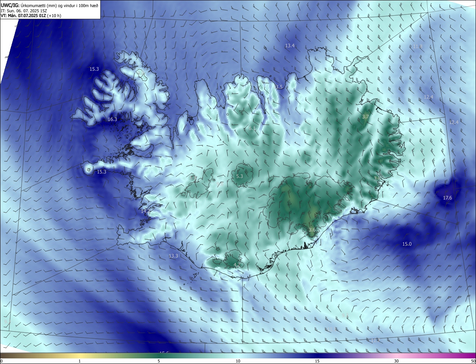Click the 3.6 value label on the map
This screenshot has height=364, width=476.
(312, 230)
